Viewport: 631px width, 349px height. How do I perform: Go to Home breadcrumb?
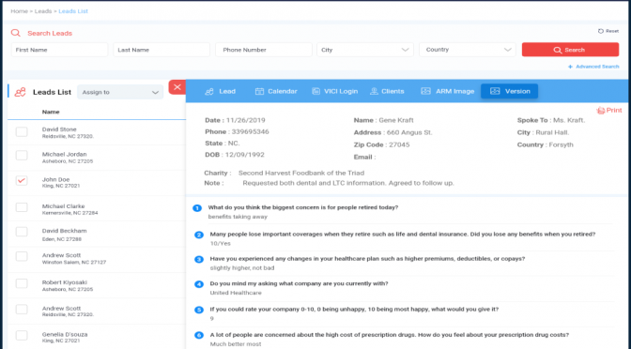20,11
